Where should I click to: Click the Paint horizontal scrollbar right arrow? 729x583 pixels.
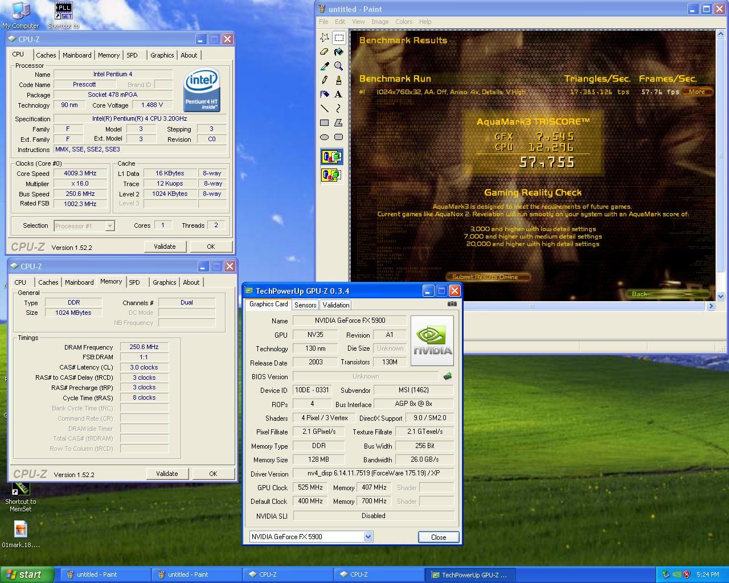(711, 306)
